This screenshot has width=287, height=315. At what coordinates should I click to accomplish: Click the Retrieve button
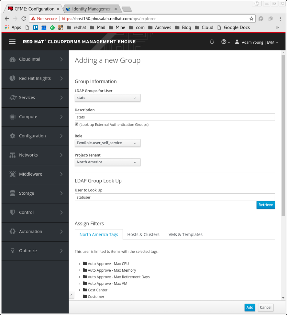click(265, 205)
